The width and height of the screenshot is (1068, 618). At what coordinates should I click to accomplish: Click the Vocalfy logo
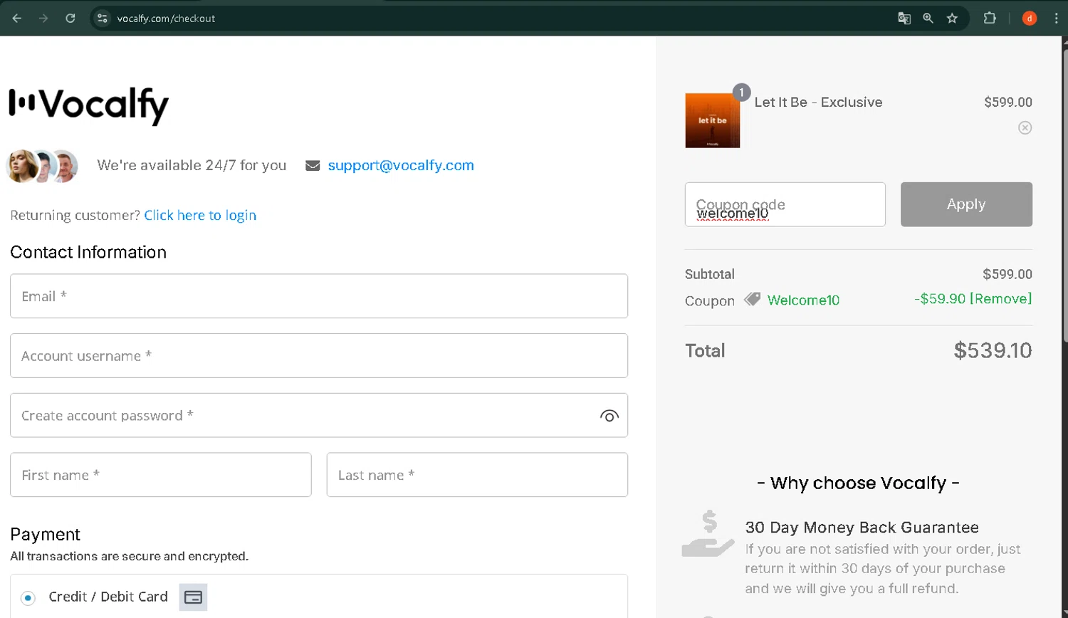tap(89, 105)
